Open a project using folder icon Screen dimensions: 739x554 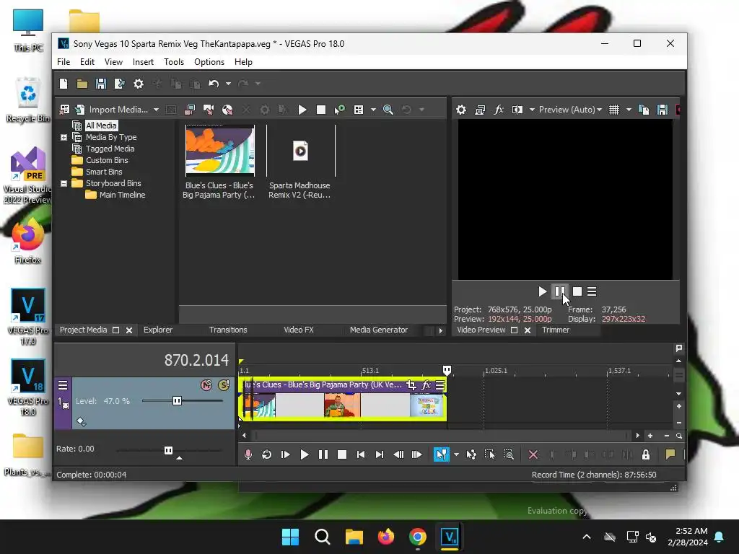[x=82, y=84]
